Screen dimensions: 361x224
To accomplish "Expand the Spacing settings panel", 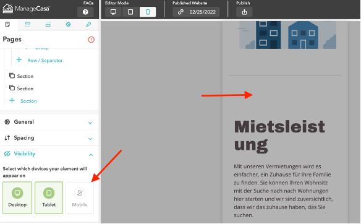I will pos(49,138).
